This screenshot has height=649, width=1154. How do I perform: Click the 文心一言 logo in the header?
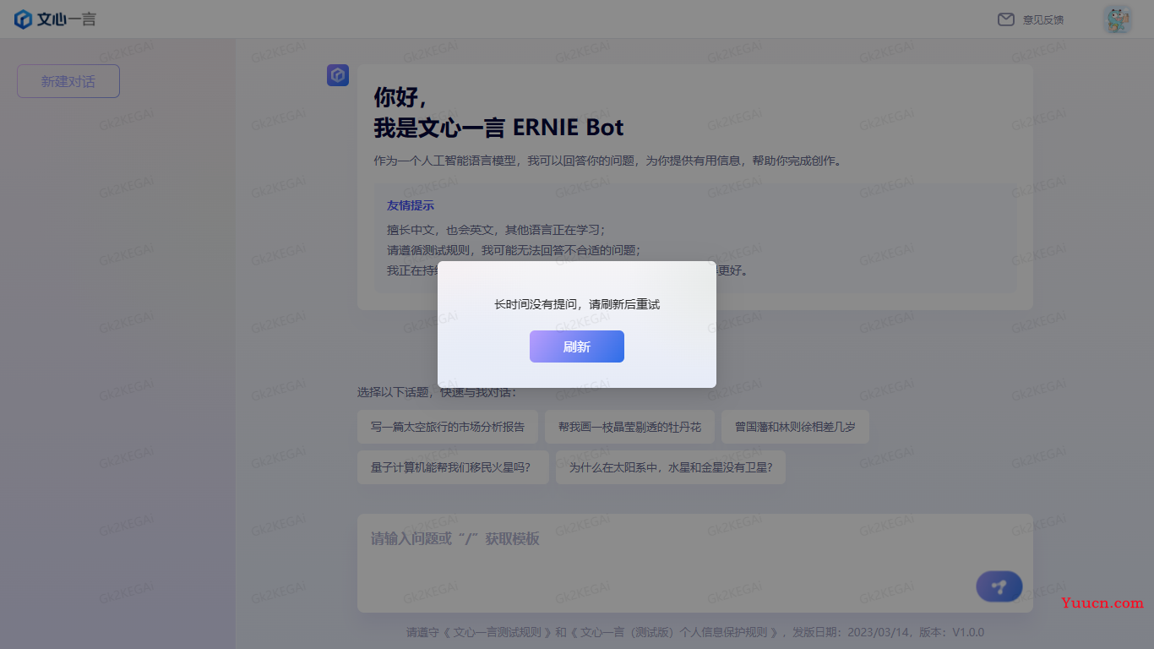tap(55, 19)
